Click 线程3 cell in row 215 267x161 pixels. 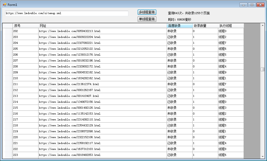pyautogui.click(x=231, y=108)
